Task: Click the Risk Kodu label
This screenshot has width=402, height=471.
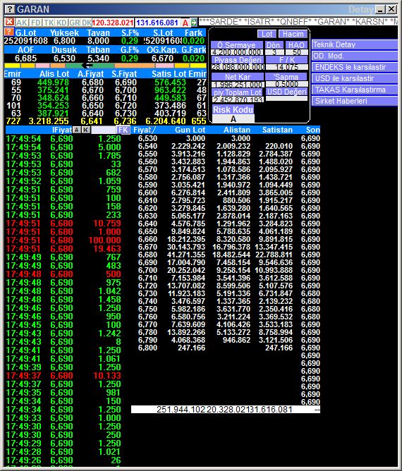Action: (x=233, y=109)
